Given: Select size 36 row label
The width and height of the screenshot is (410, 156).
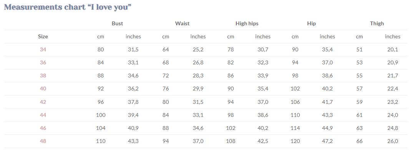Looking at the screenshot, I should click(x=43, y=62).
